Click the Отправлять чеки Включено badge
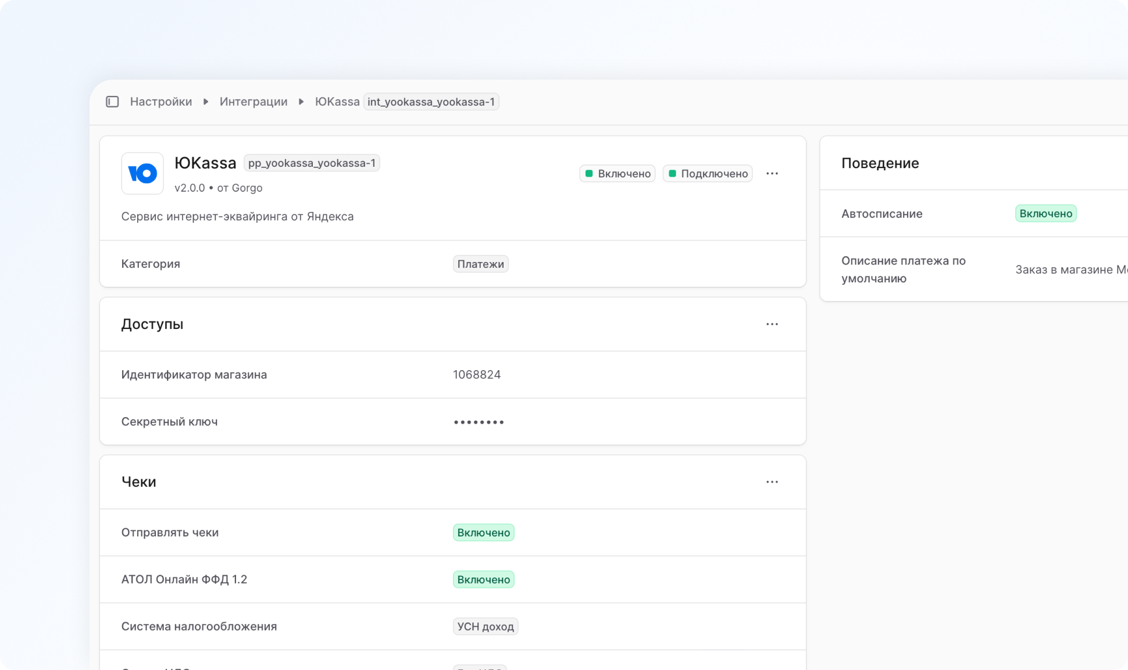Screen dimensions: 1128x670 click(484, 532)
